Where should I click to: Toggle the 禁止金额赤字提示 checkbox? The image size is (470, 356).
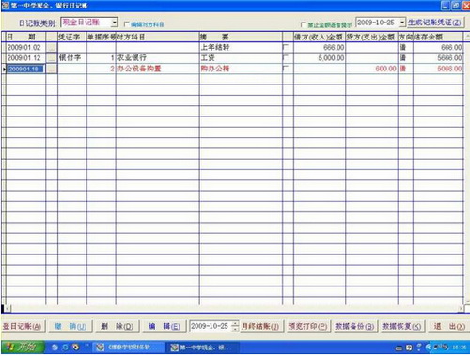pyautogui.click(x=303, y=24)
